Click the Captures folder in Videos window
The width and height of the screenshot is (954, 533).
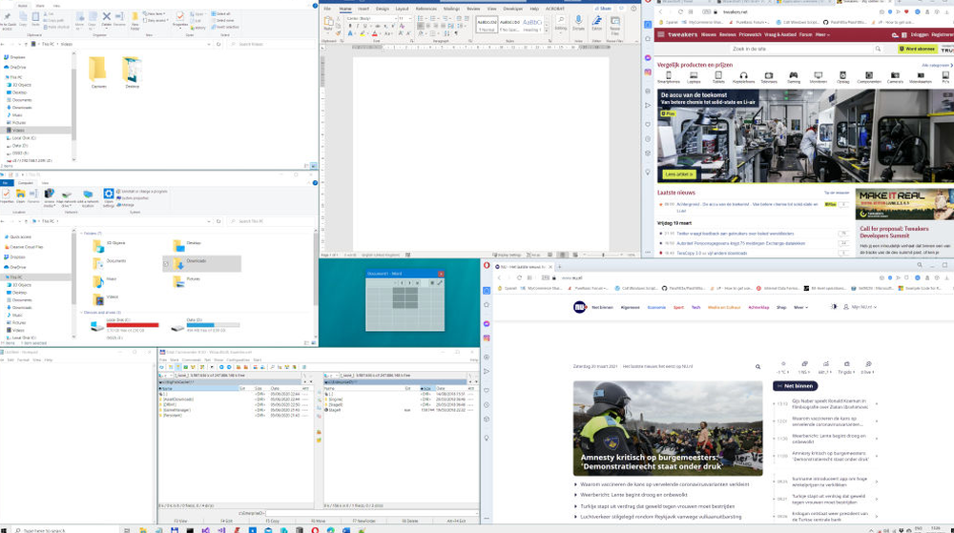97,72
